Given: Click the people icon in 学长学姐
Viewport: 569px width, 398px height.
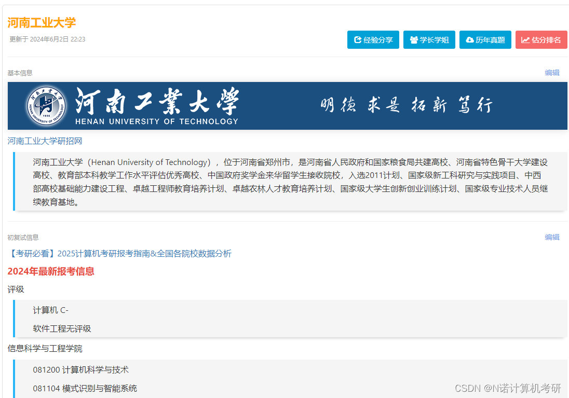Looking at the screenshot, I should click(x=414, y=40).
